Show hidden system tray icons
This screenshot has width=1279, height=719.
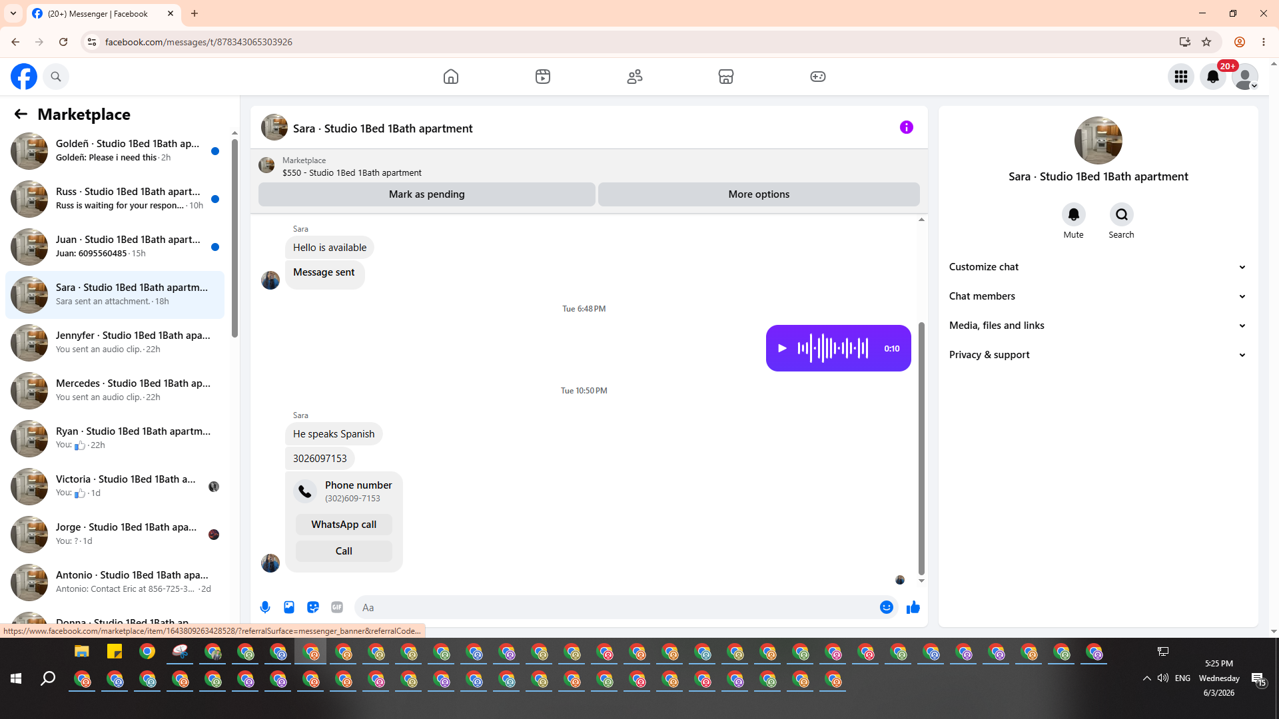[x=1147, y=678]
